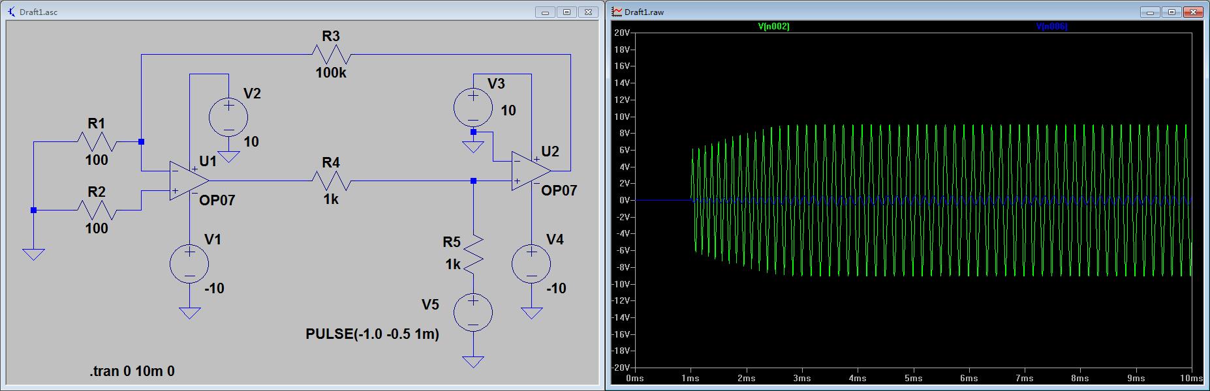1210x391 pixels.
Task: Select the U1 op-amp symbol
Action: click(189, 181)
